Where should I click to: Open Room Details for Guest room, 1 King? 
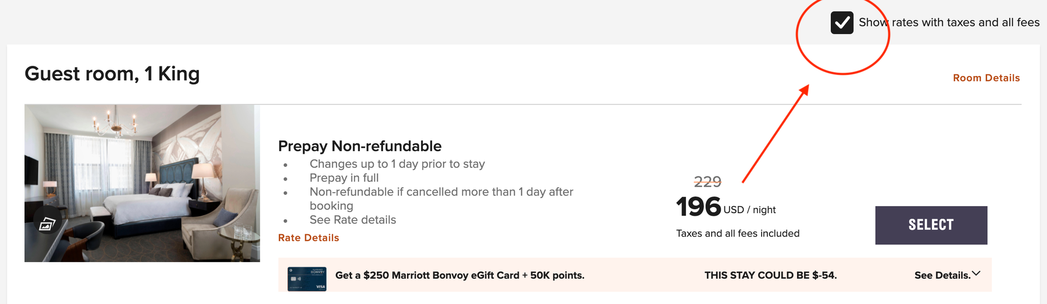(986, 78)
